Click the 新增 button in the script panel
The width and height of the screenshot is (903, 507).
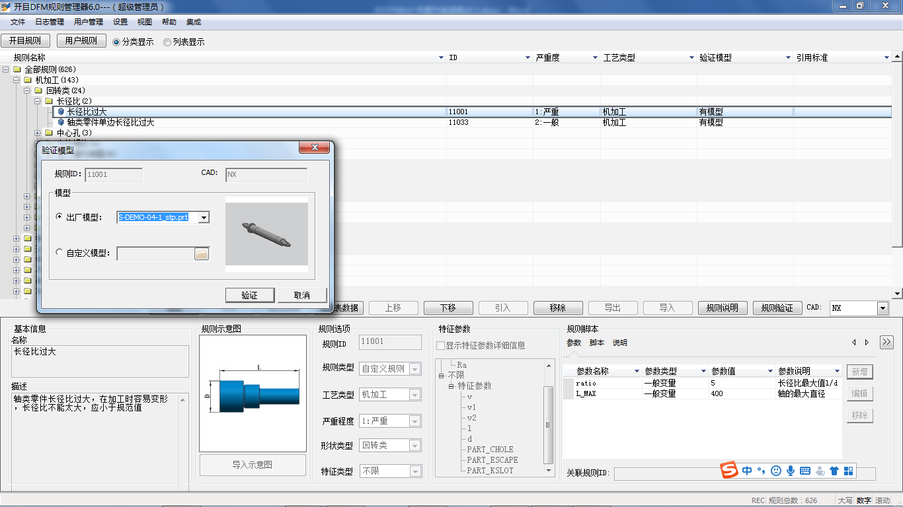click(860, 371)
